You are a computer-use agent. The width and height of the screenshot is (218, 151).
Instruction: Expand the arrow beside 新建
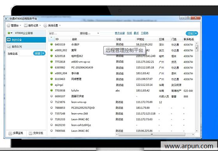(44, 53)
